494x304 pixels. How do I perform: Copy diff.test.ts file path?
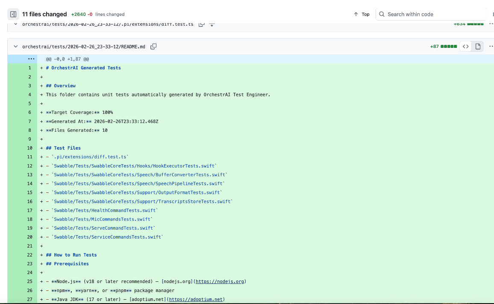pos(201,24)
